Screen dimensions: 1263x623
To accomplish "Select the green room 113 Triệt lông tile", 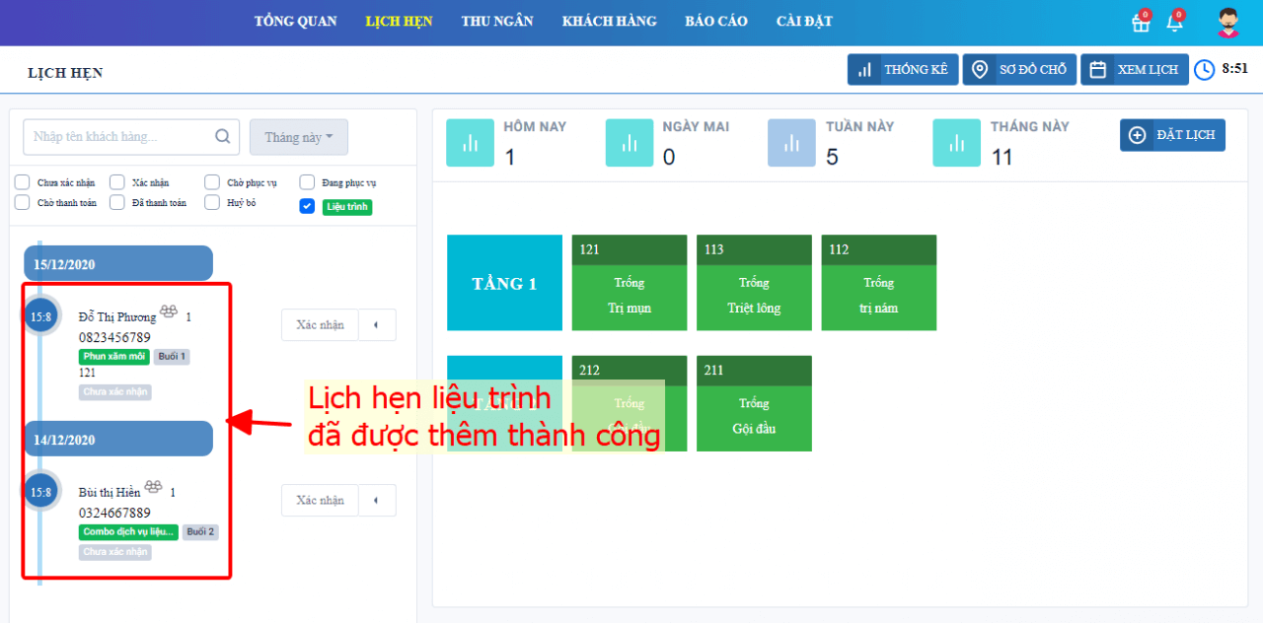I will (x=754, y=296).
